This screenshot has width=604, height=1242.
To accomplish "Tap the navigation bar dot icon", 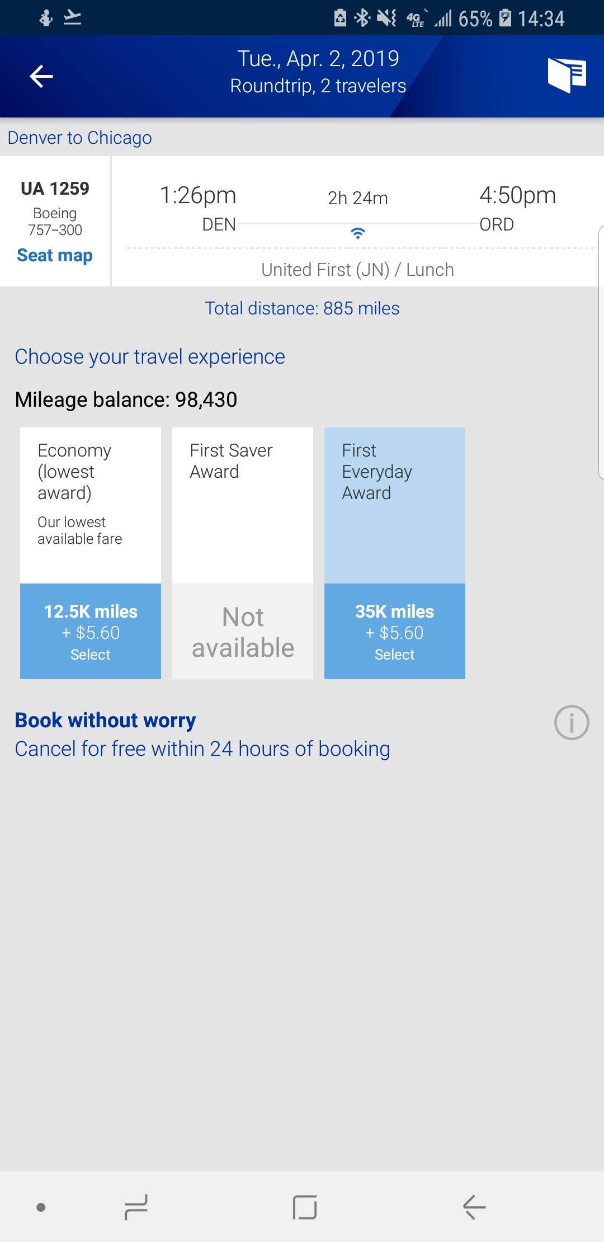I will click(41, 1207).
